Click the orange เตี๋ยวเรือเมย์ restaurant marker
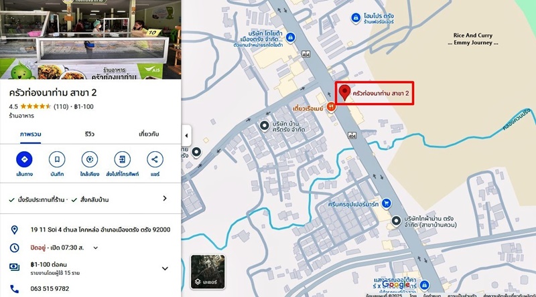Image resolution: width=536 pixels, height=297 pixels. click(330, 107)
